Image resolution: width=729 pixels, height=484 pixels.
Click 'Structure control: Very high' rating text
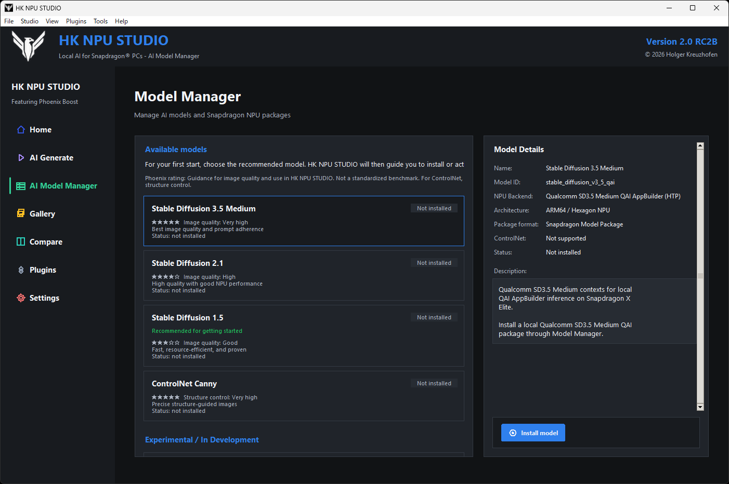(220, 397)
